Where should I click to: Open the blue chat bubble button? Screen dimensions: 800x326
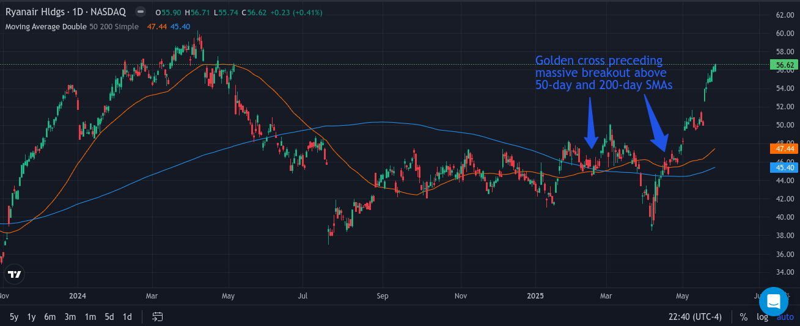tap(774, 302)
